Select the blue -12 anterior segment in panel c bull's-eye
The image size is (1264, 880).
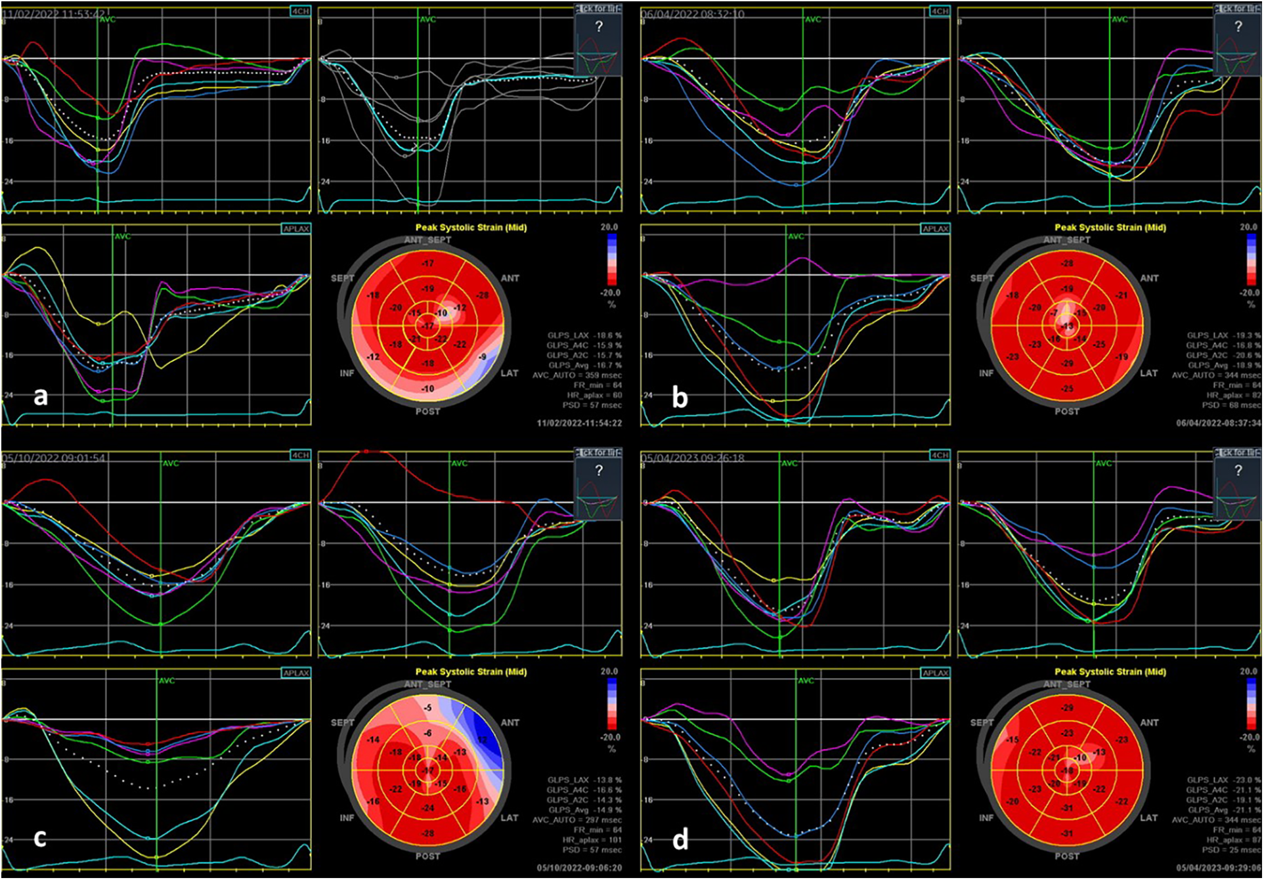coord(483,740)
